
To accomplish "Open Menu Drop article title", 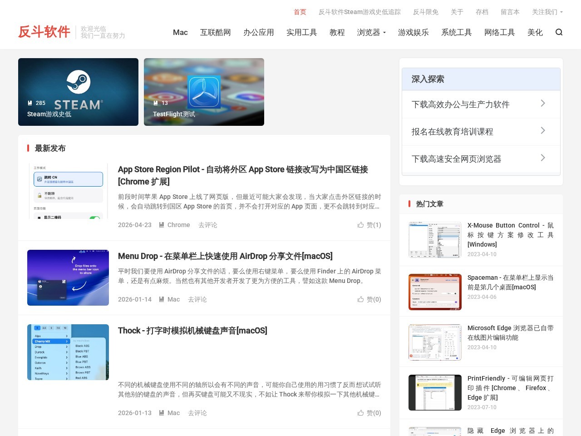I will coord(225,256).
